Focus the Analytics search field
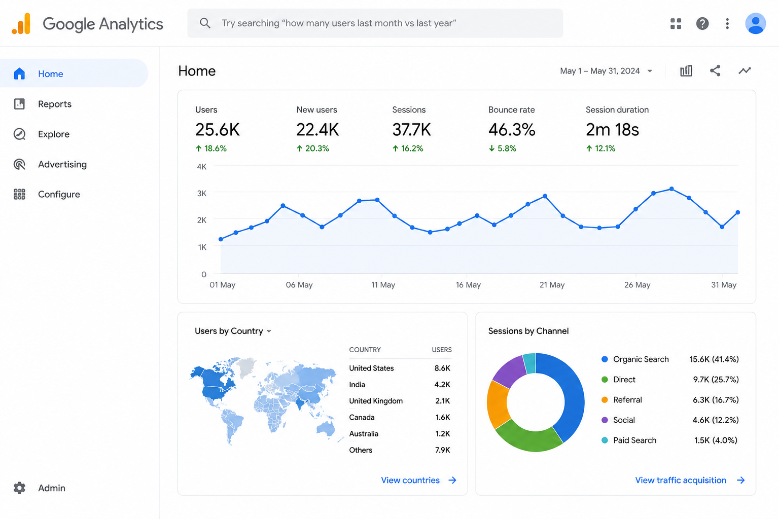This screenshot has width=779, height=519. [x=375, y=23]
